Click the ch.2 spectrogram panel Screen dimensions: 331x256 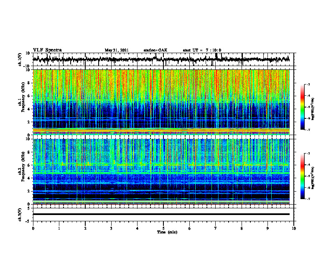point(161,172)
